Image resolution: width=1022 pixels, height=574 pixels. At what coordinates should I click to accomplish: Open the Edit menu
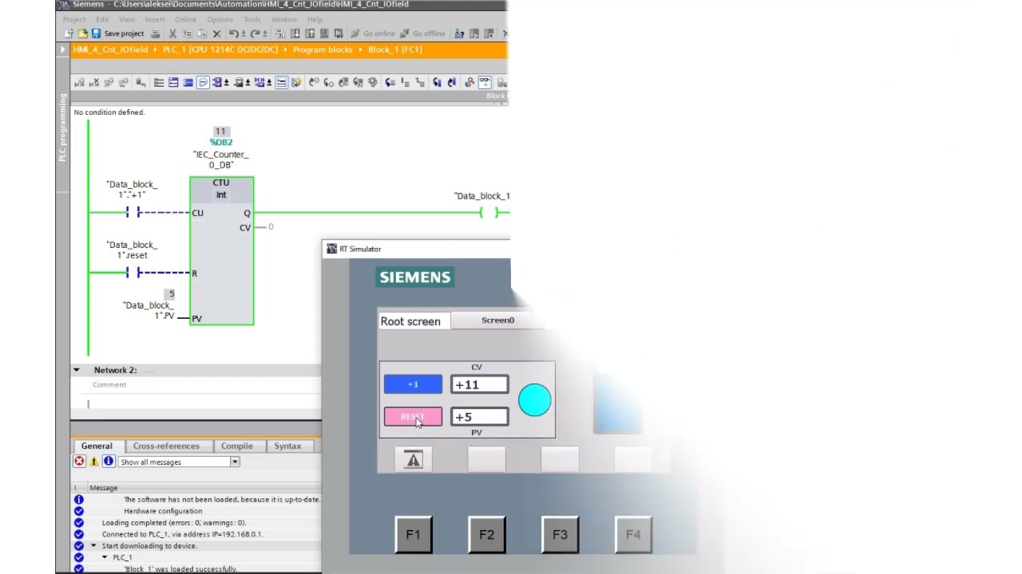coord(102,19)
